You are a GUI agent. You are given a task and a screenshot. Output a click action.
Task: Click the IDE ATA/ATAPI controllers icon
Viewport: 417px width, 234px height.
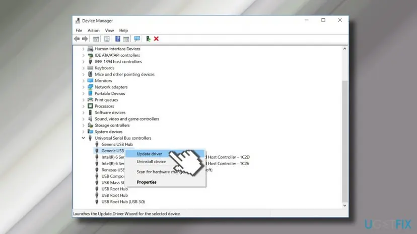(x=91, y=55)
